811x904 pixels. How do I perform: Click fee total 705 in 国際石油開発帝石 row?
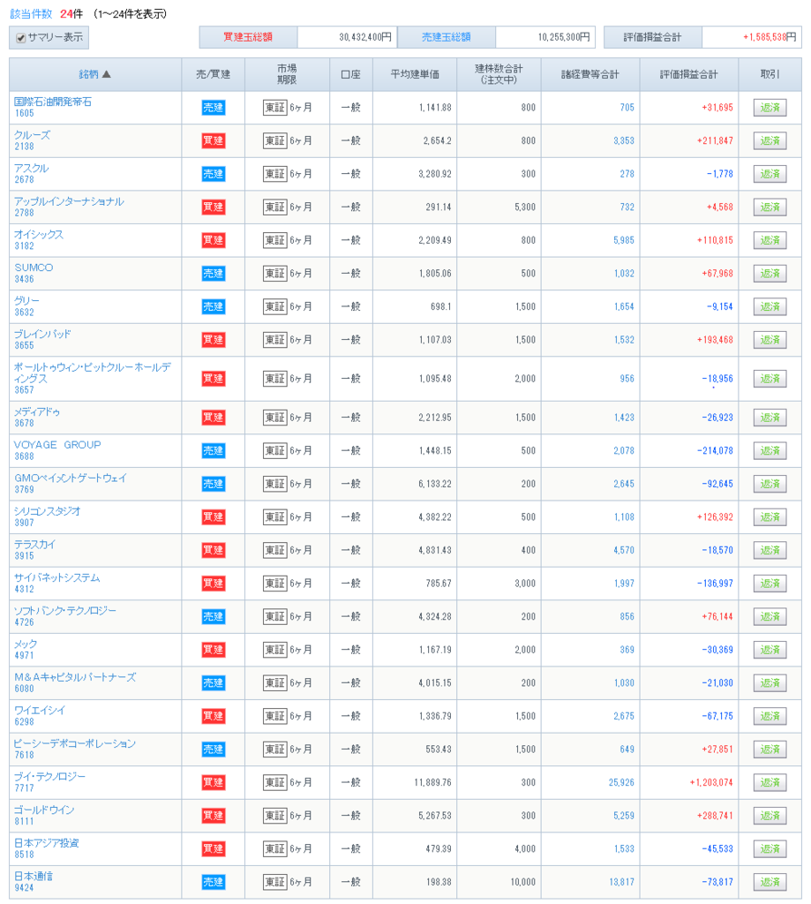click(627, 108)
